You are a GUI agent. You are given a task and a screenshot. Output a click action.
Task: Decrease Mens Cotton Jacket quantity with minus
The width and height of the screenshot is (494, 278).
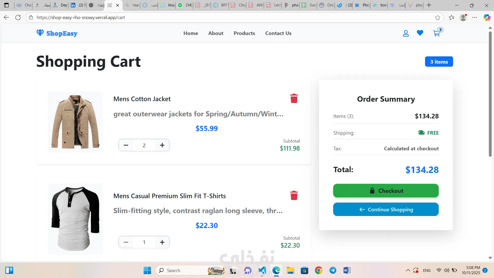point(126,145)
